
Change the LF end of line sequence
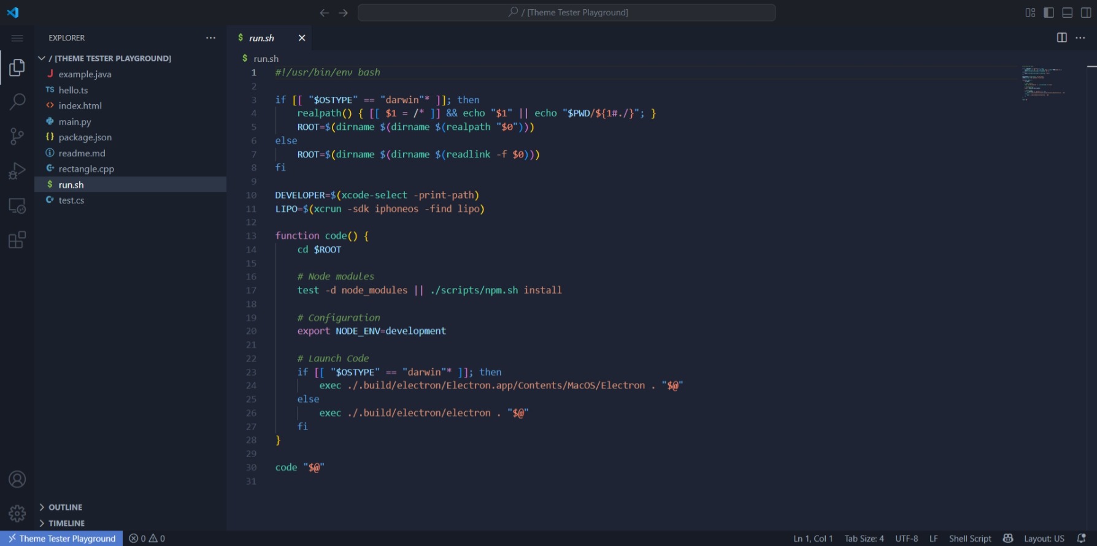tap(933, 539)
